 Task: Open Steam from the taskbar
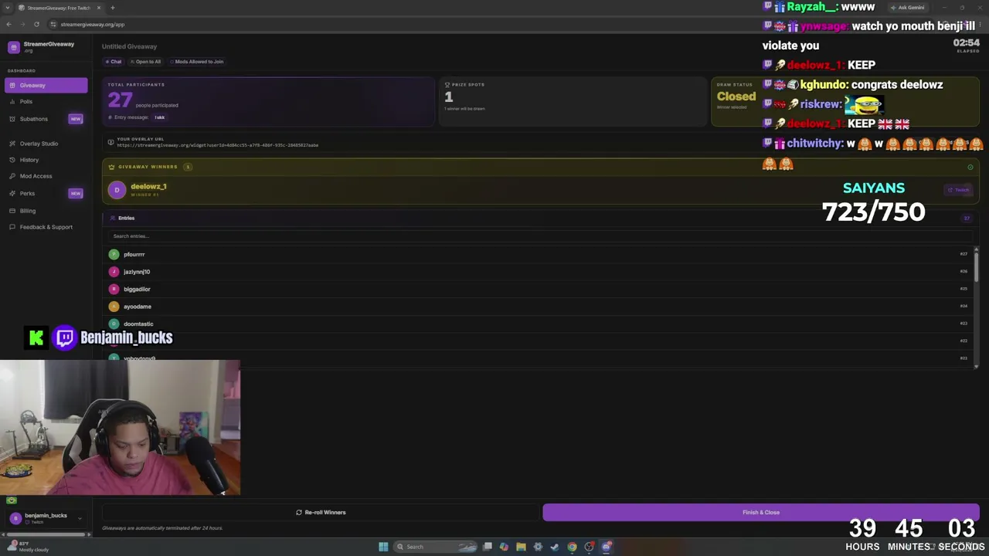555,547
